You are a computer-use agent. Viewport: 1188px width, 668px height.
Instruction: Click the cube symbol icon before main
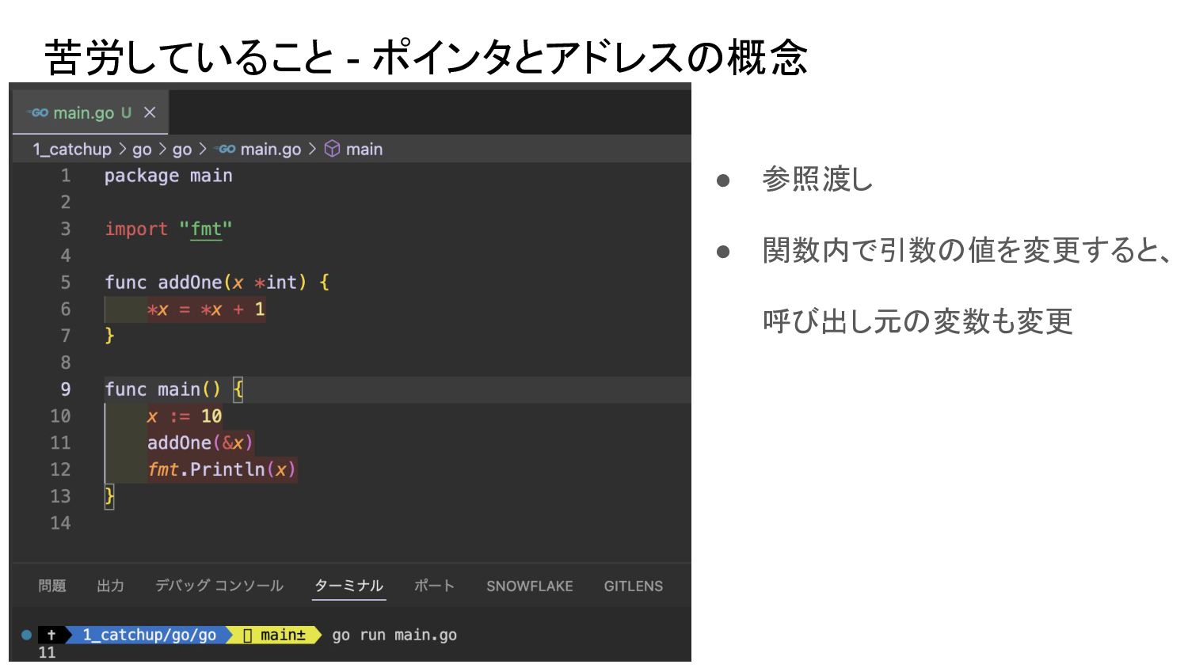tap(333, 149)
